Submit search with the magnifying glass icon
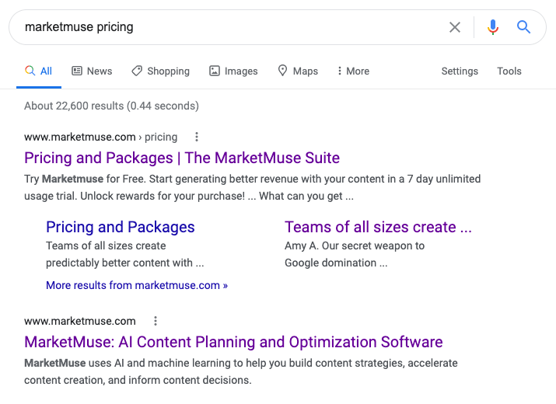 click(523, 27)
